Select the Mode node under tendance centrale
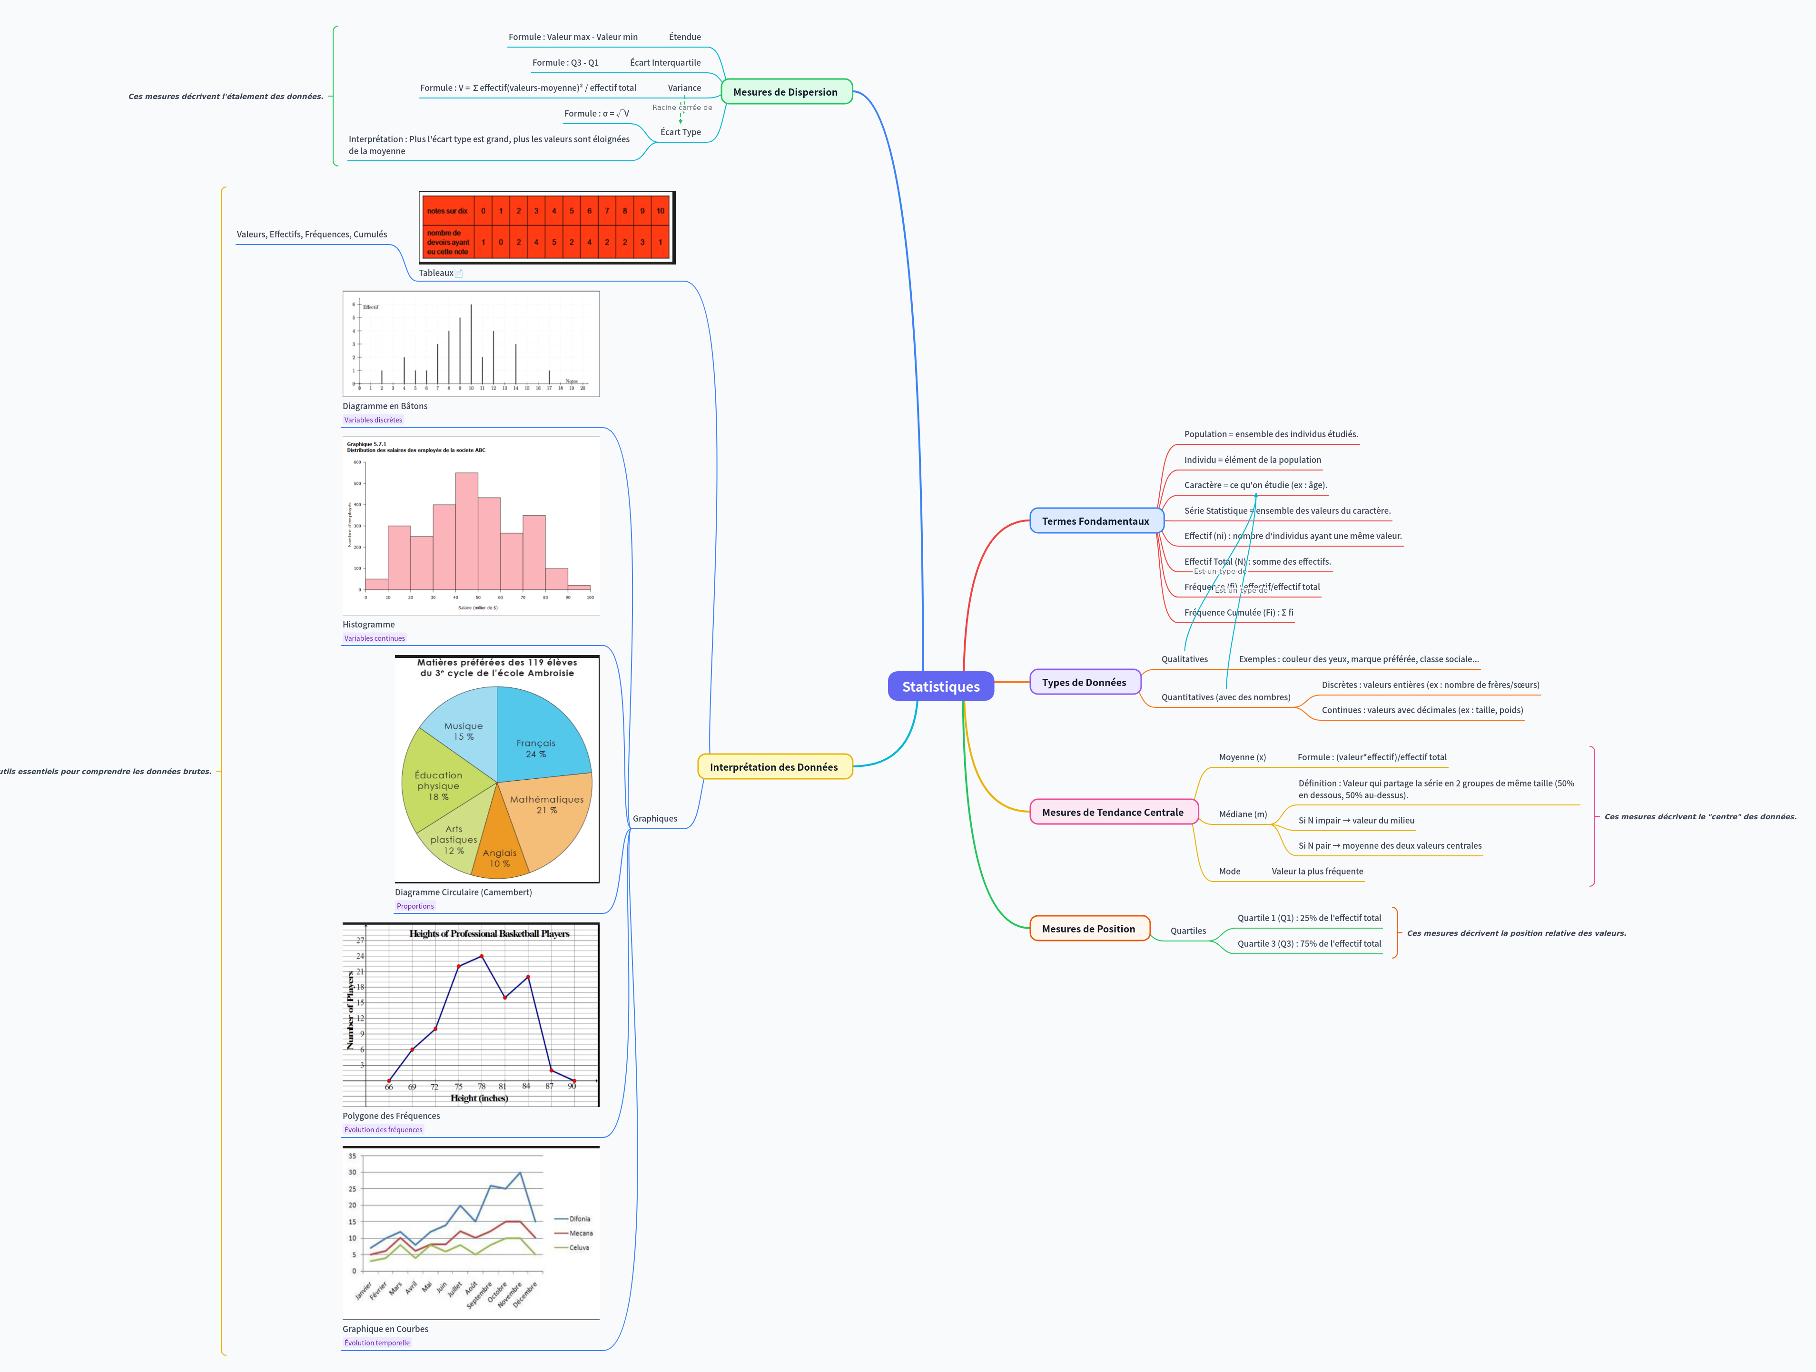The image size is (1816, 1372). [x=1229, y=872]
